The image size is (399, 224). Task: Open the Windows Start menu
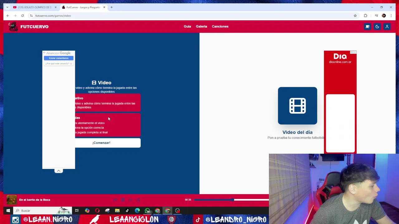8,211
